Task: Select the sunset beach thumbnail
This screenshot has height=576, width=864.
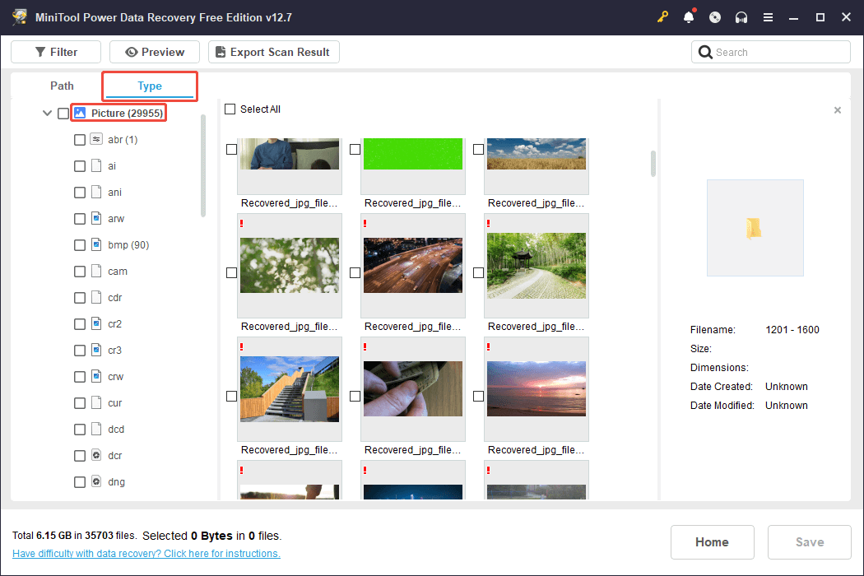Action: click(x=537, y=388)
